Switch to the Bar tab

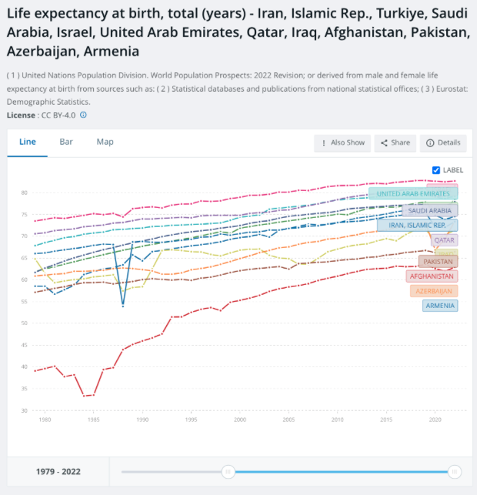pos(66,142)
